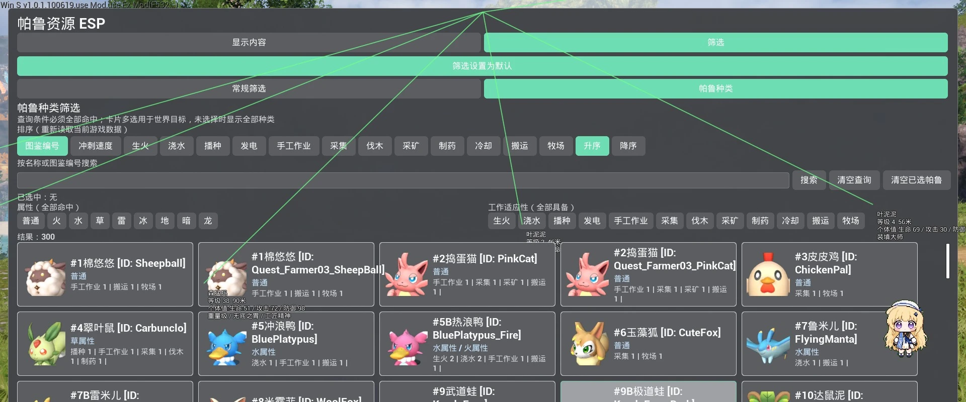The height and width of the screenshot is (402, 966).
Task: Select 降序 descending order
Action: pyautogui.click(x=628, y=146)
